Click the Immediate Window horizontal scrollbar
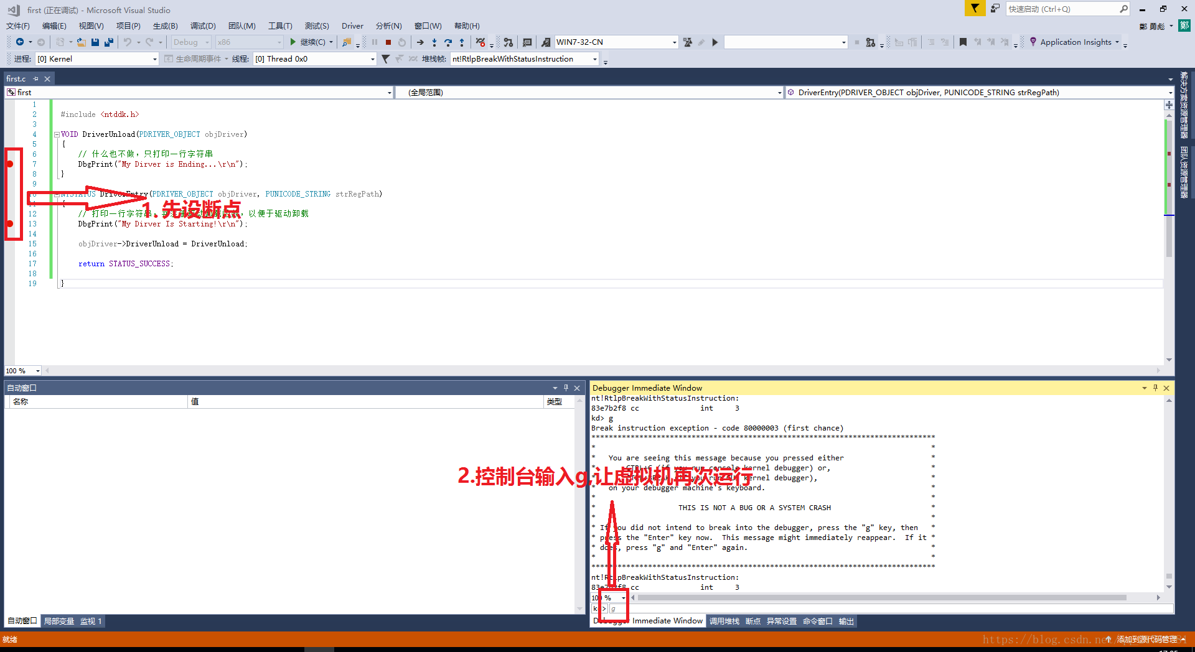Image resolution: width=1195 pixels, height=652 pixels. coord(882,598)
